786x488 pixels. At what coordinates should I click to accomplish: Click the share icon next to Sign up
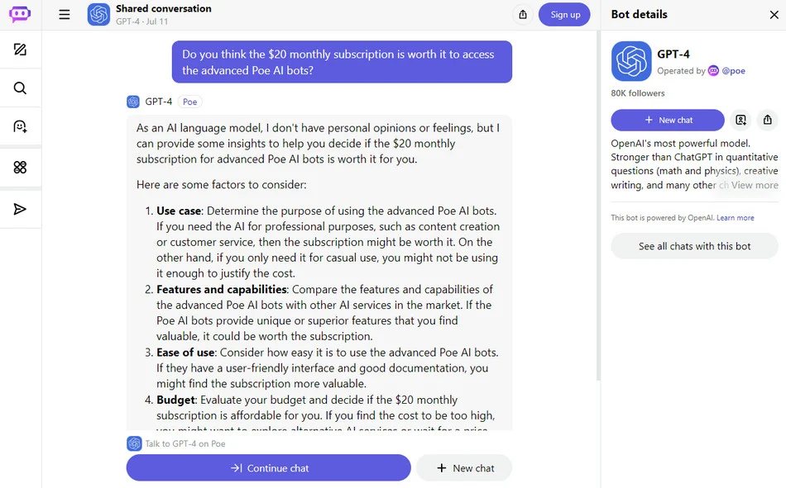point(523,15)
